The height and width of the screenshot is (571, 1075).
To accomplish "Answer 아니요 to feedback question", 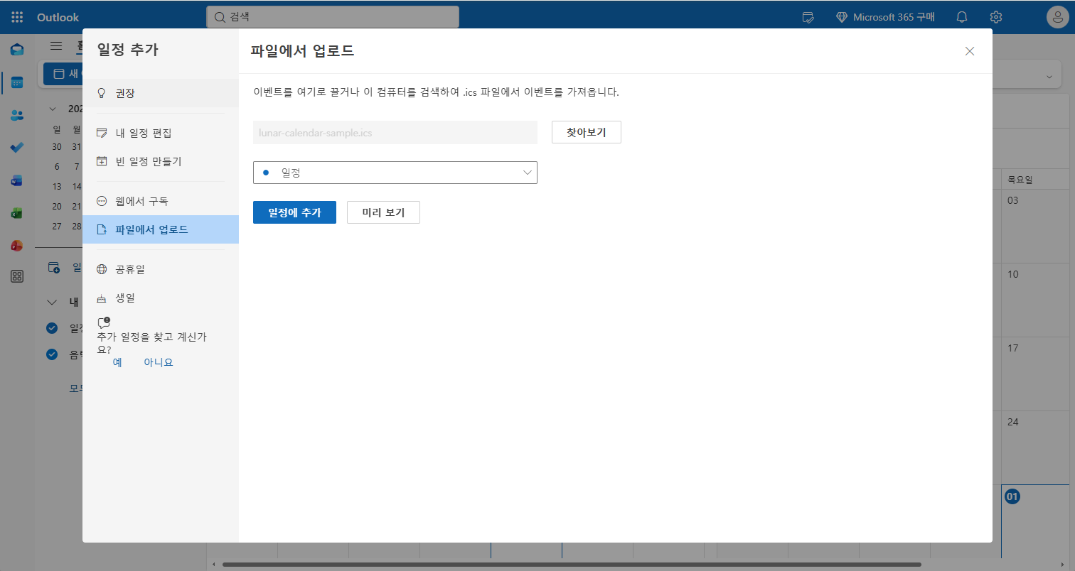I will tap(159, 362).
